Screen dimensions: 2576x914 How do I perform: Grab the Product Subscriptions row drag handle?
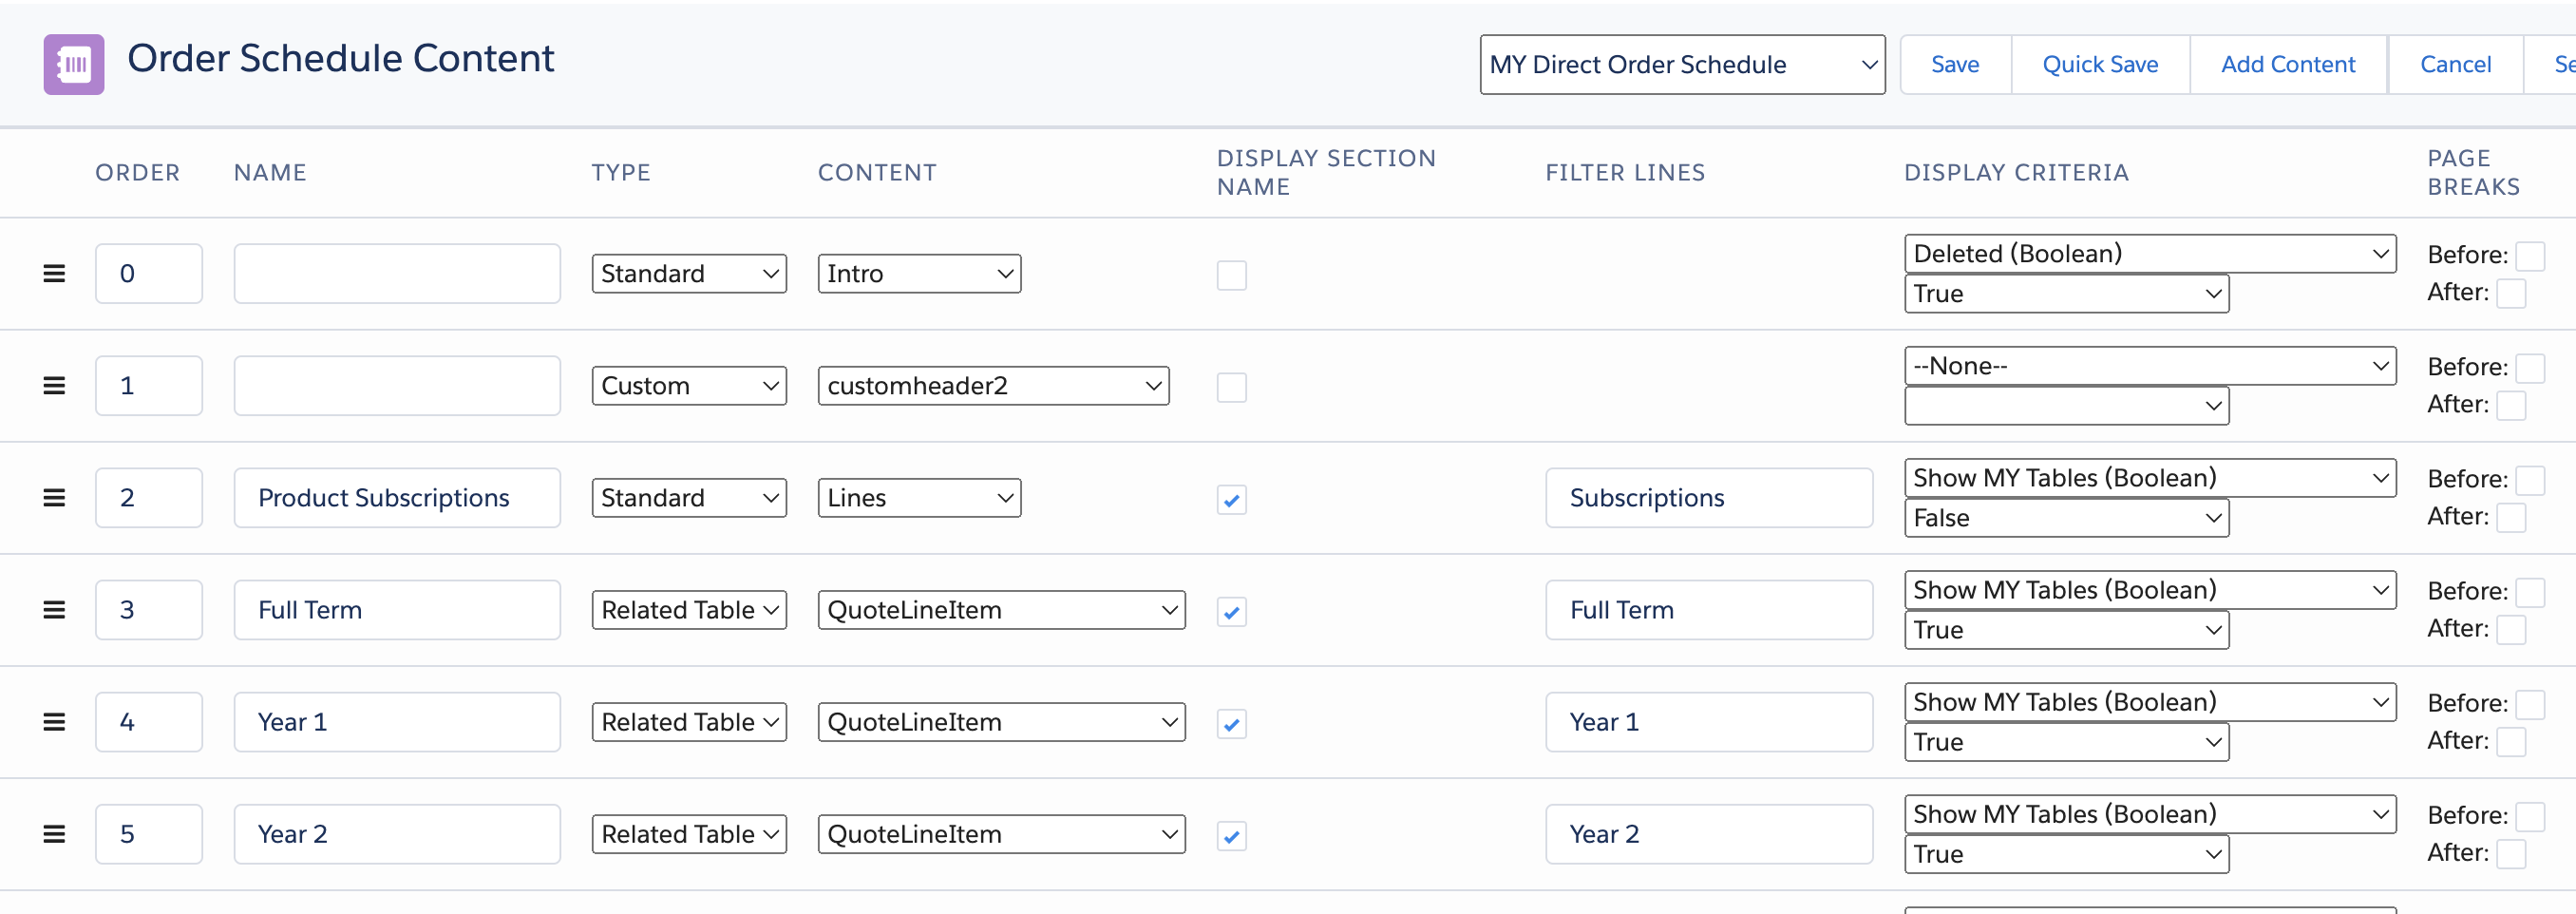[54, 498]
